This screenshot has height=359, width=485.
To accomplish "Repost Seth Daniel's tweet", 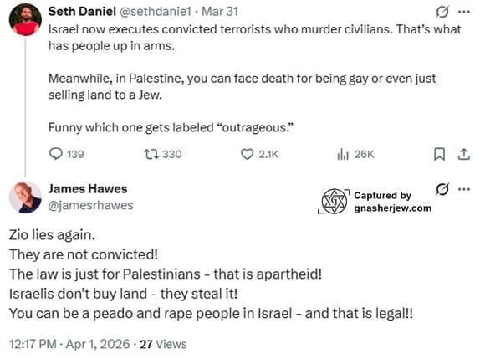I will tap(163, 154).
